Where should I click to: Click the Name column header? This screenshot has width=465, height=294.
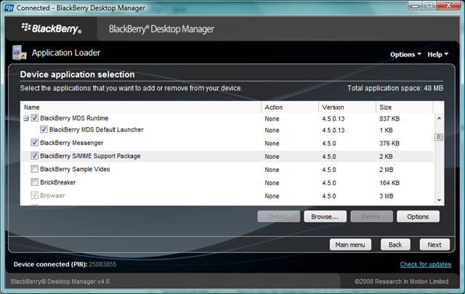[x=140, y=107]
